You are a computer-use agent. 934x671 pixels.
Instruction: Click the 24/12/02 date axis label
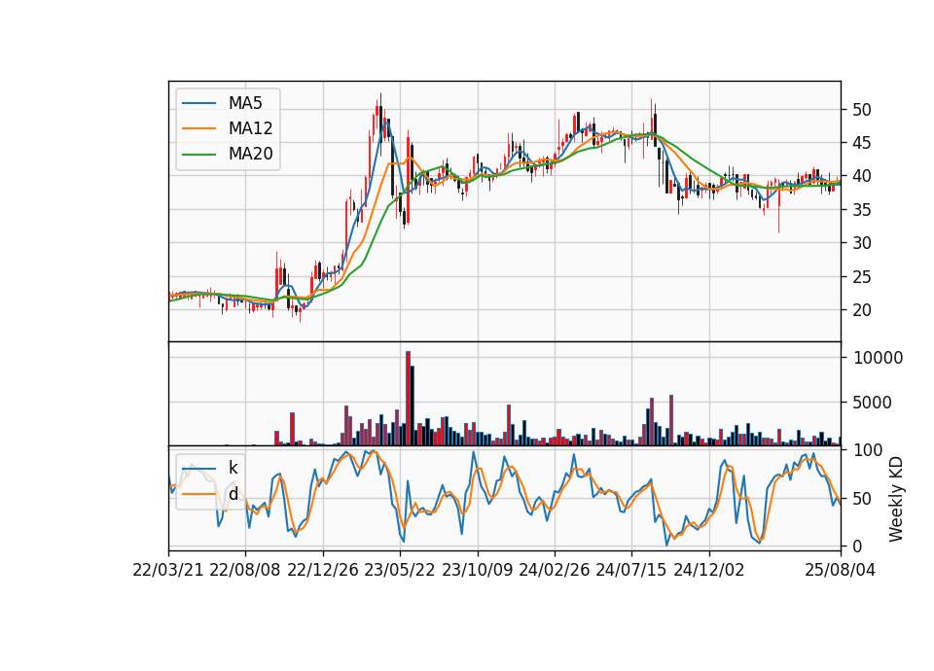[x=709, y=570]
